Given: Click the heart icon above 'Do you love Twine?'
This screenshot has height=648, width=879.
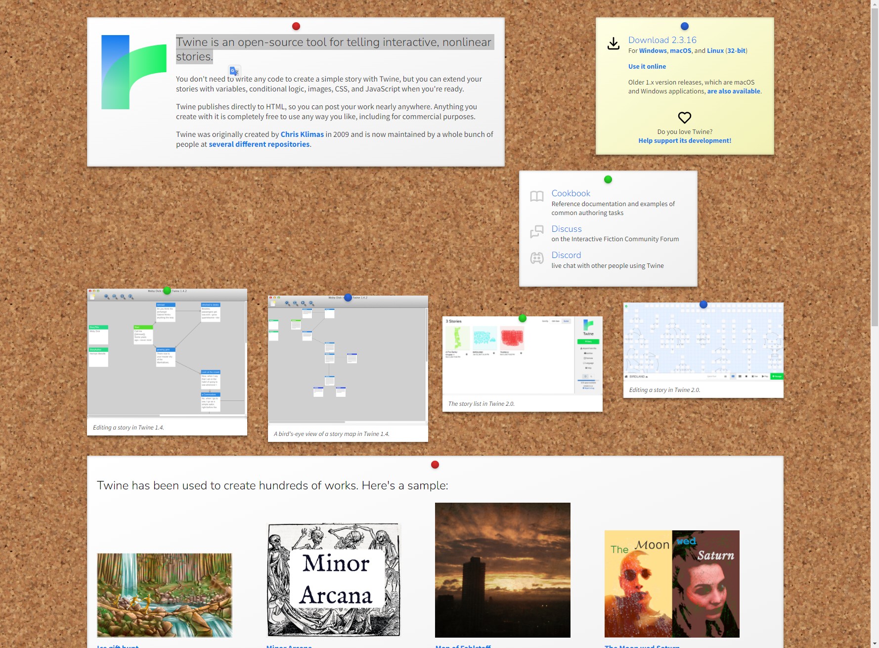Looking at the screenshot, I should pyautogui.click(x=684, y=118).
